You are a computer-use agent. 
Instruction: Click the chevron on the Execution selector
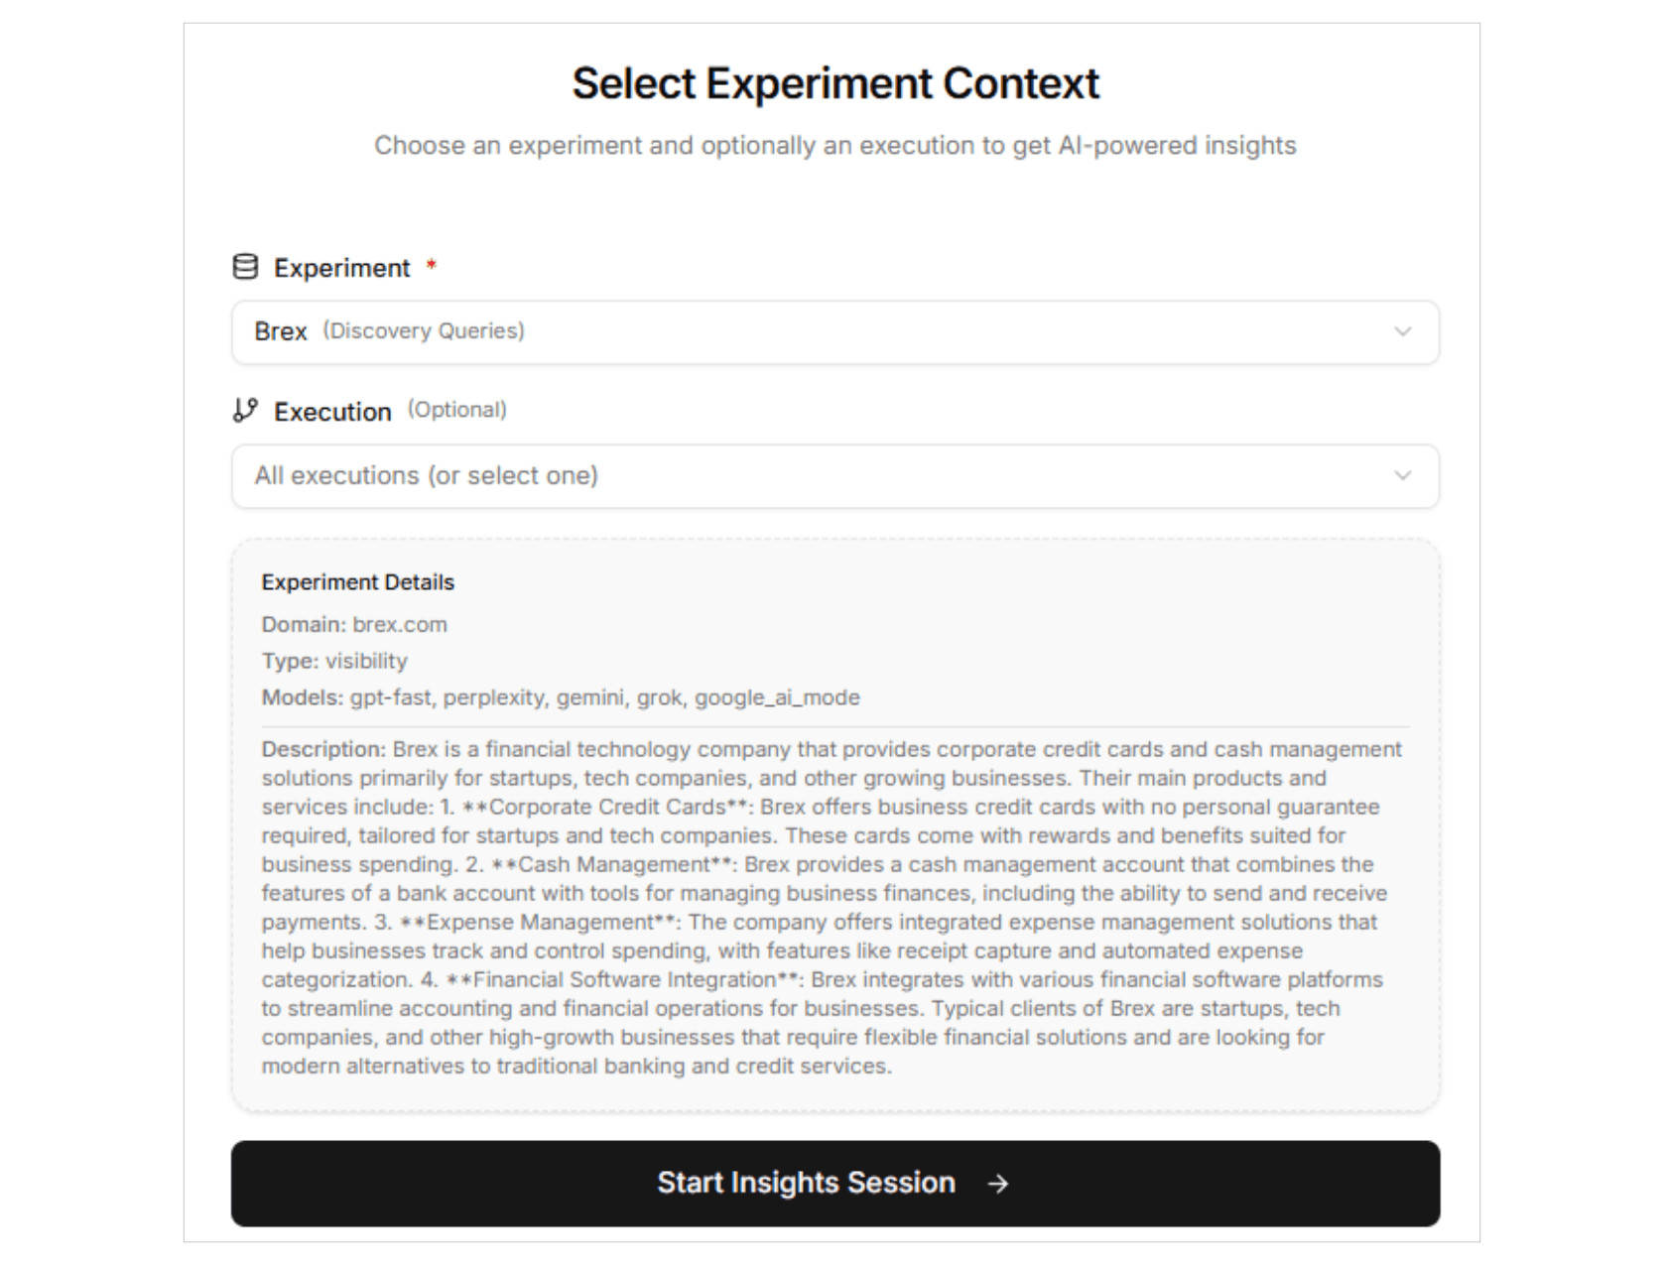tap(1402, 476)
